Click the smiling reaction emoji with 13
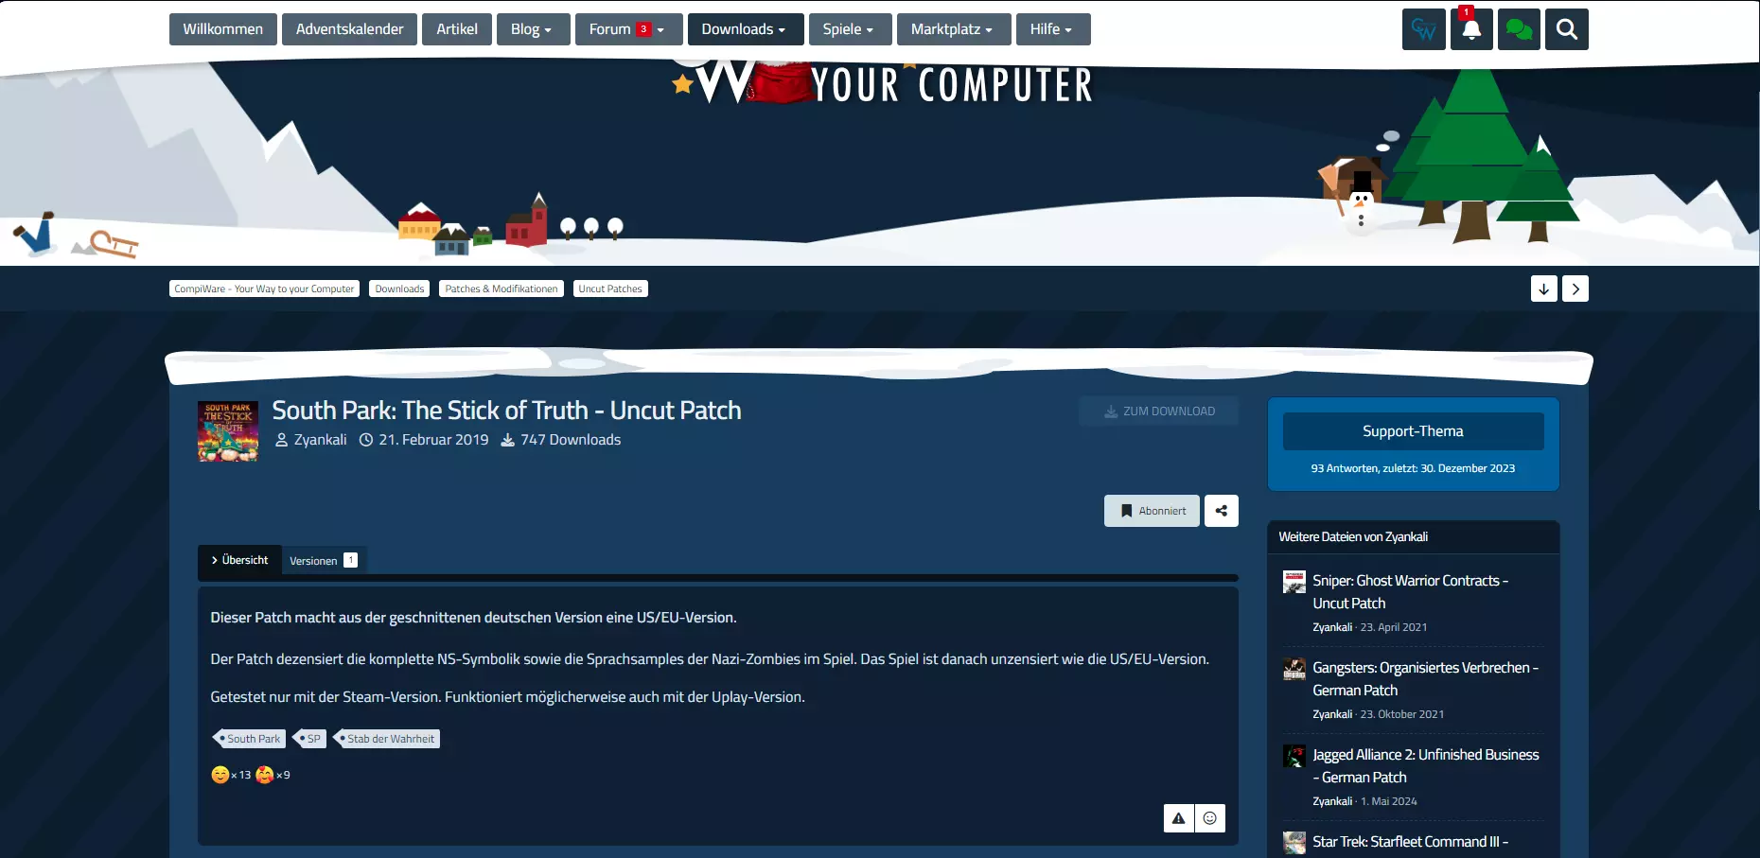The height and width of the screenshot is (858, 1760). [x=220, y=775]
